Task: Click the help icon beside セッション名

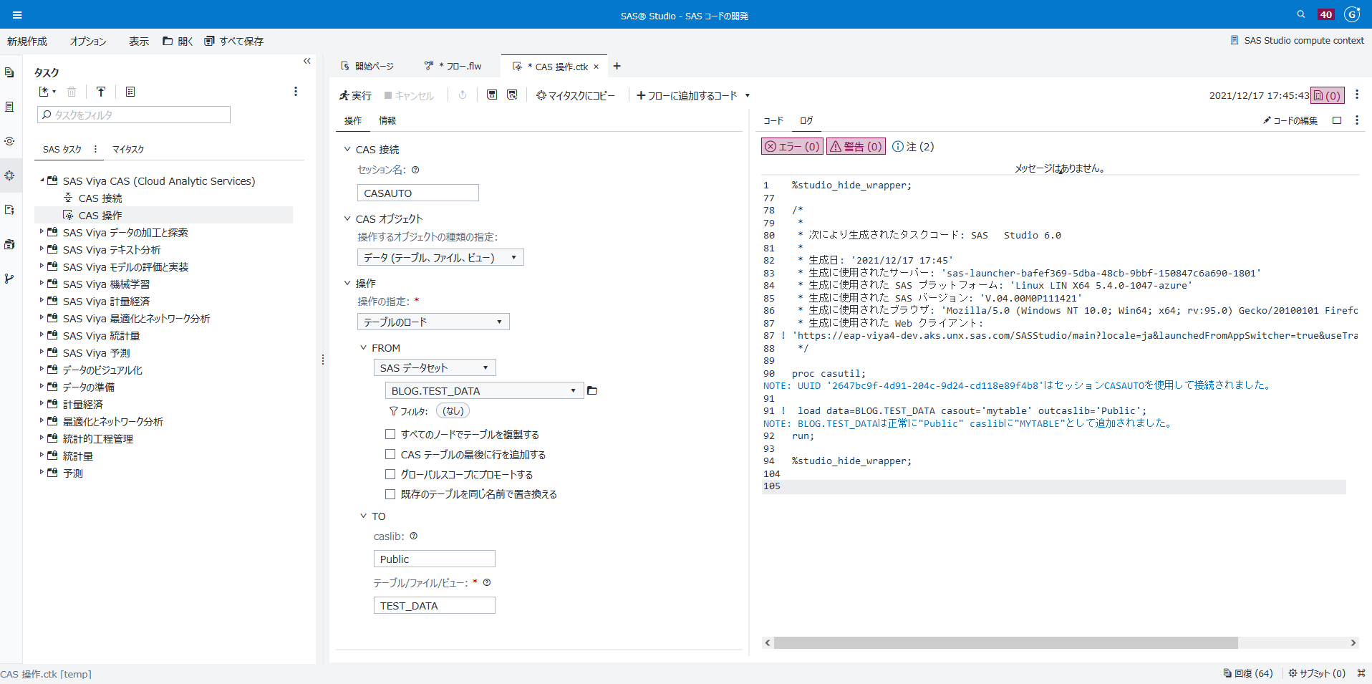Action: point(415,170)
